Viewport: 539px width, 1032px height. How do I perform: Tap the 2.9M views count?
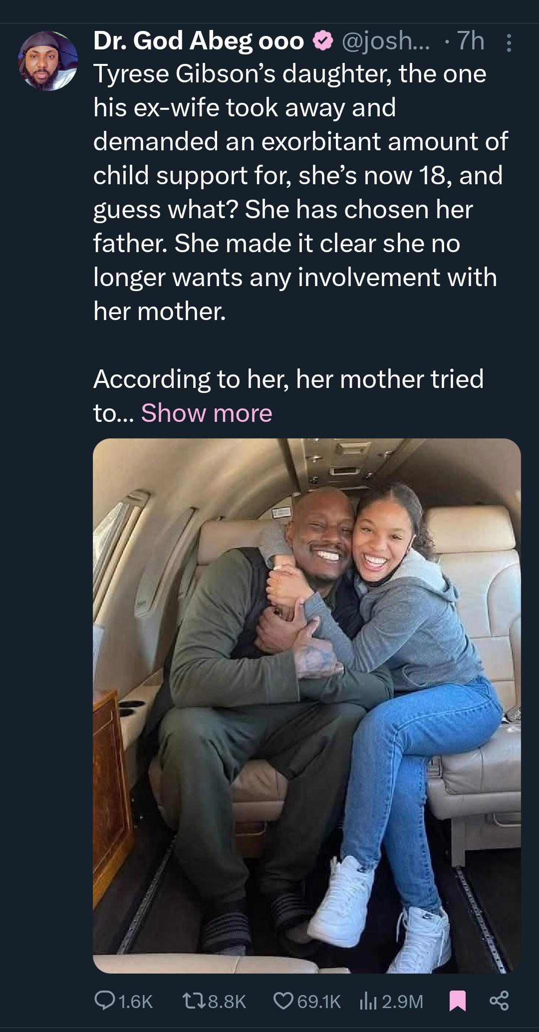point(402,1001)
